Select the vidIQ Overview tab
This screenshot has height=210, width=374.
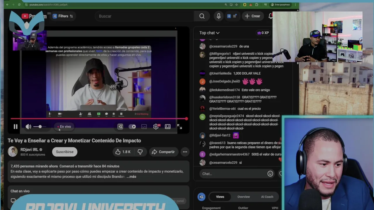pyautogui.click(x=243, y=197)
